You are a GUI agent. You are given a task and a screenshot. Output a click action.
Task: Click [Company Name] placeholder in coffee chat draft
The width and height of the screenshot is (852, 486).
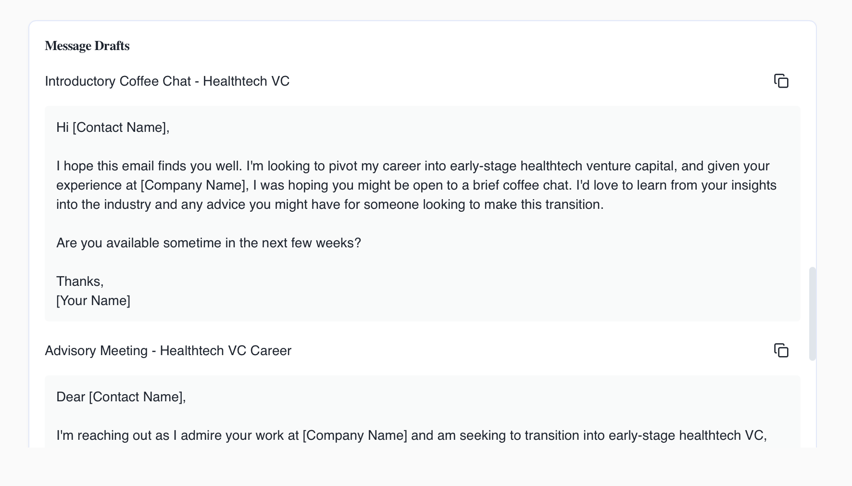(193, 185)
